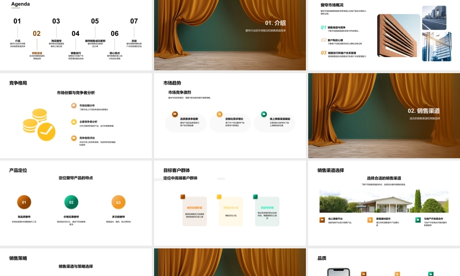Viewport: 460px width, 276px height.
Task: Open the 02. 销售渠道 curtain slide
Action: [x=384, y=115]
